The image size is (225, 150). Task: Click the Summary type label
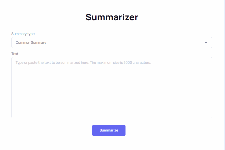click(x=23, y=34)
